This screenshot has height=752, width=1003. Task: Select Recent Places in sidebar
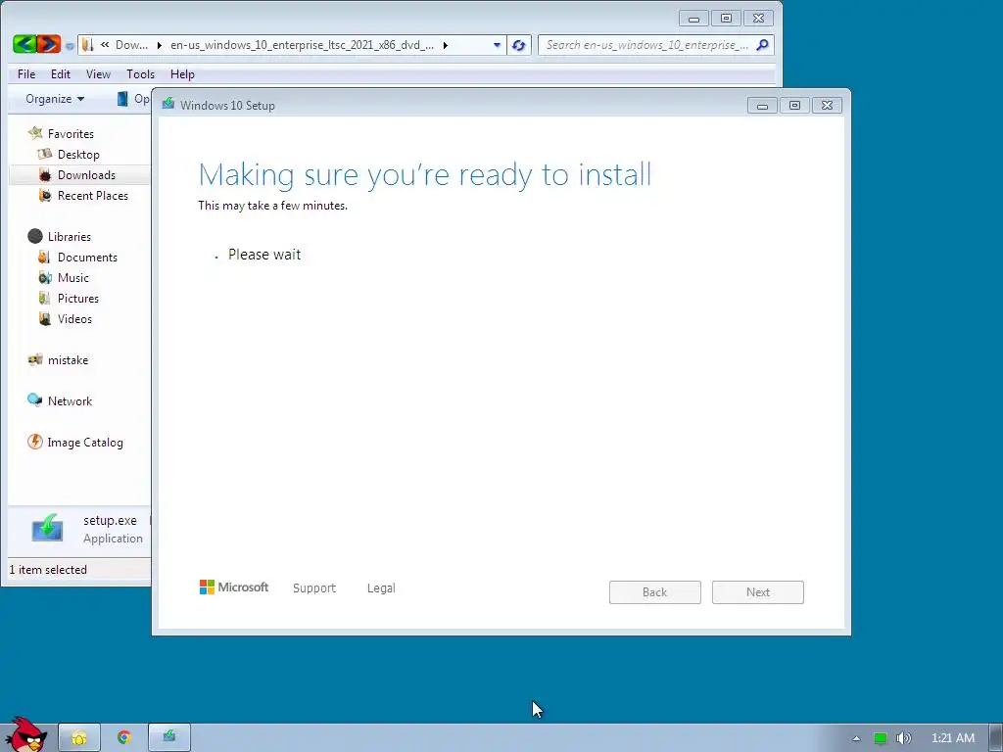coord(93,196)
